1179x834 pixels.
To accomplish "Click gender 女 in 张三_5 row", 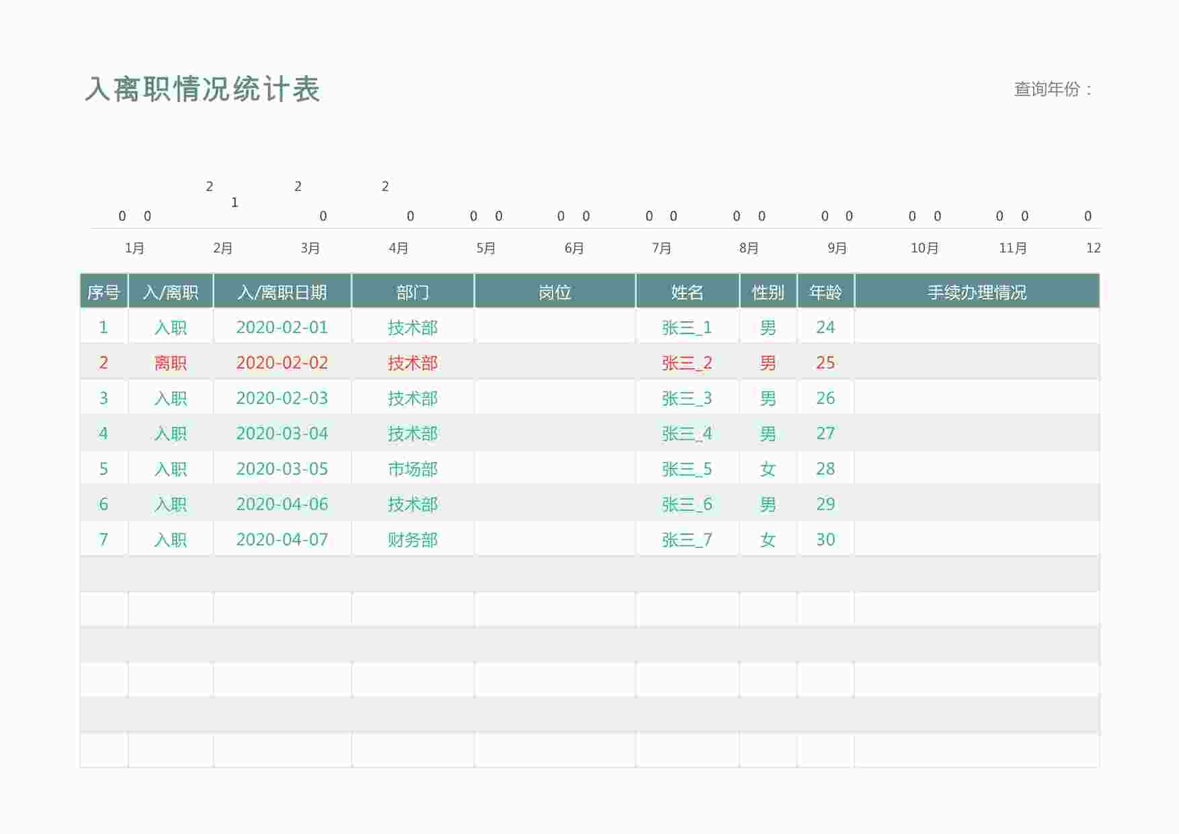I will [x=768, y=469].
